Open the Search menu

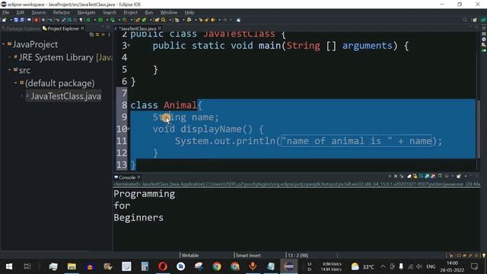coord(110,12)
